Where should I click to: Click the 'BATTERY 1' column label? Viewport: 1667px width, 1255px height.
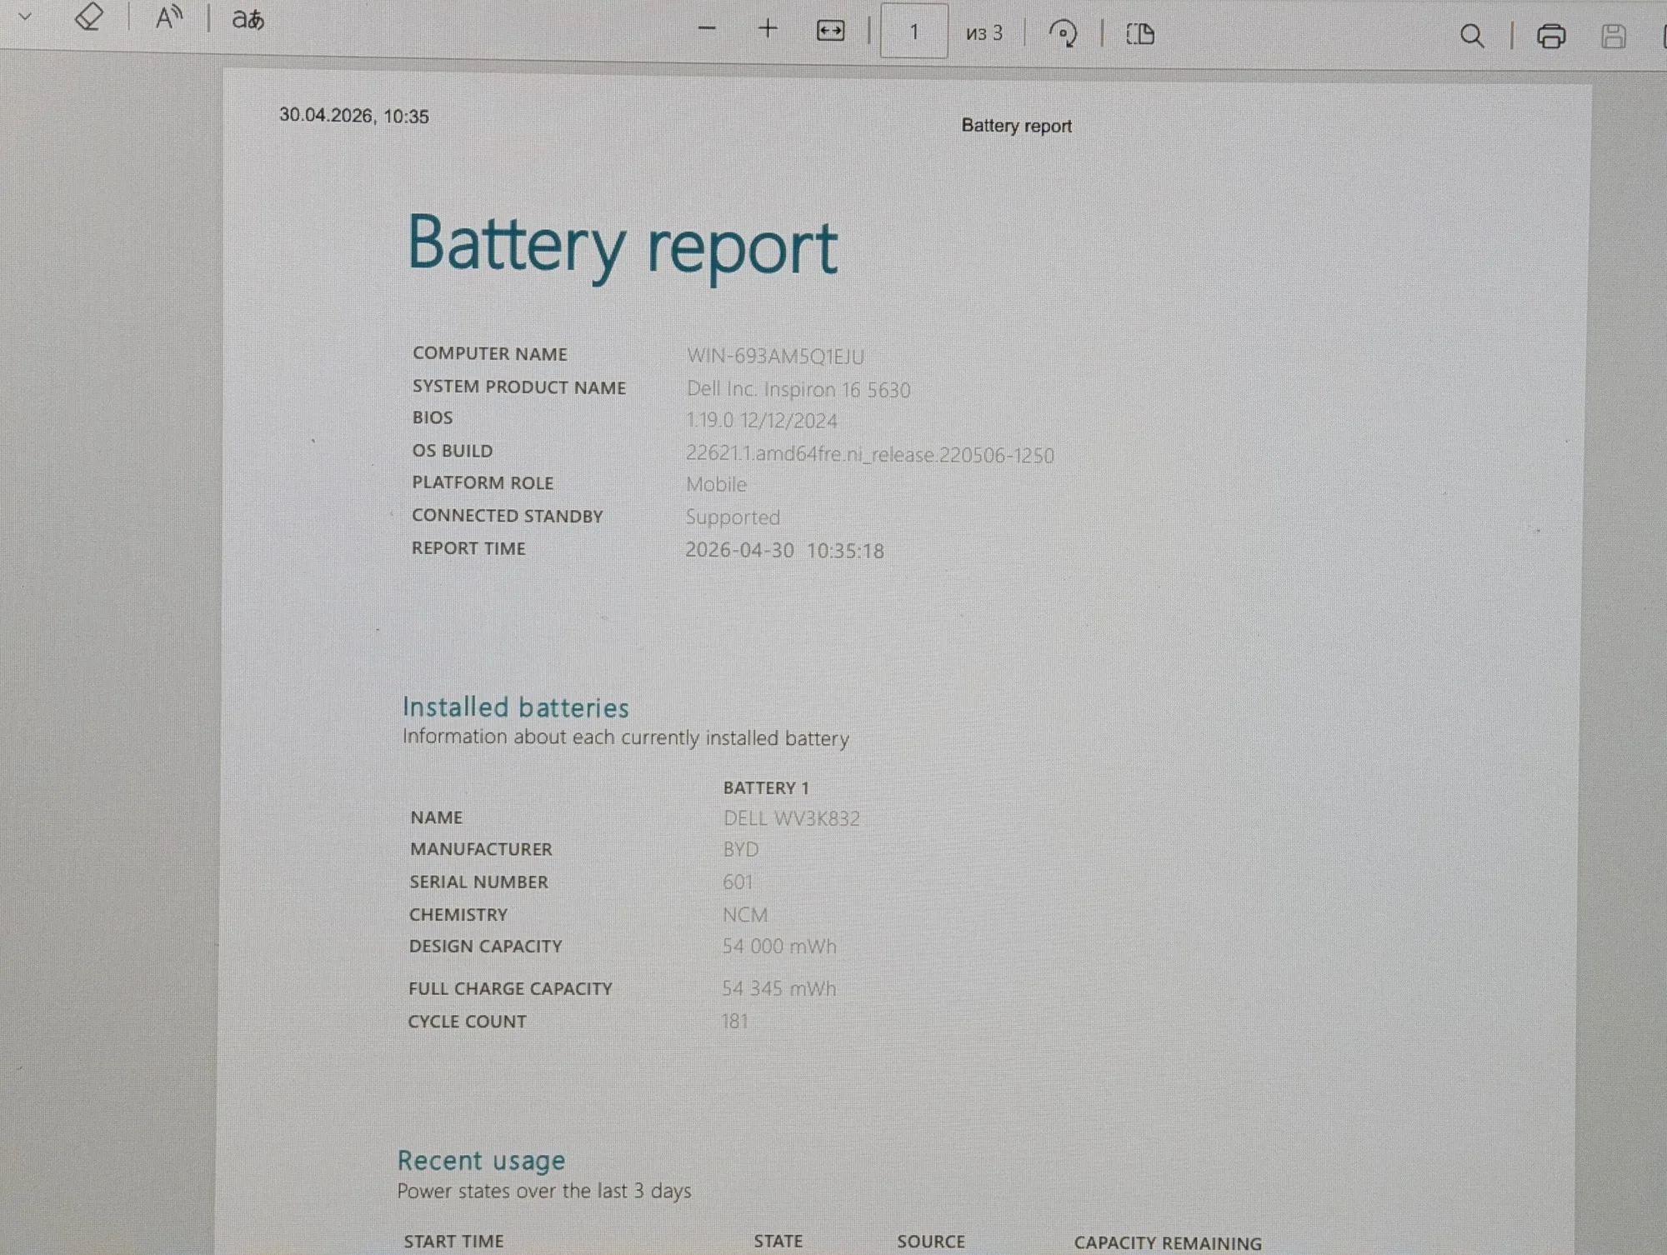[x=766, y=787]
